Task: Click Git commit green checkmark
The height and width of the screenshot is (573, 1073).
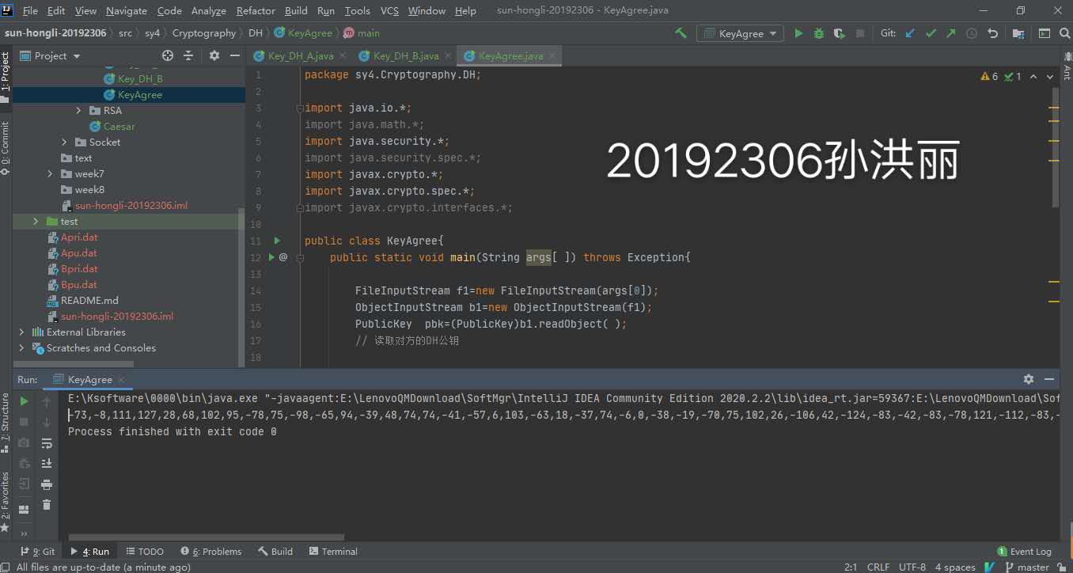Action: point(931,33)
